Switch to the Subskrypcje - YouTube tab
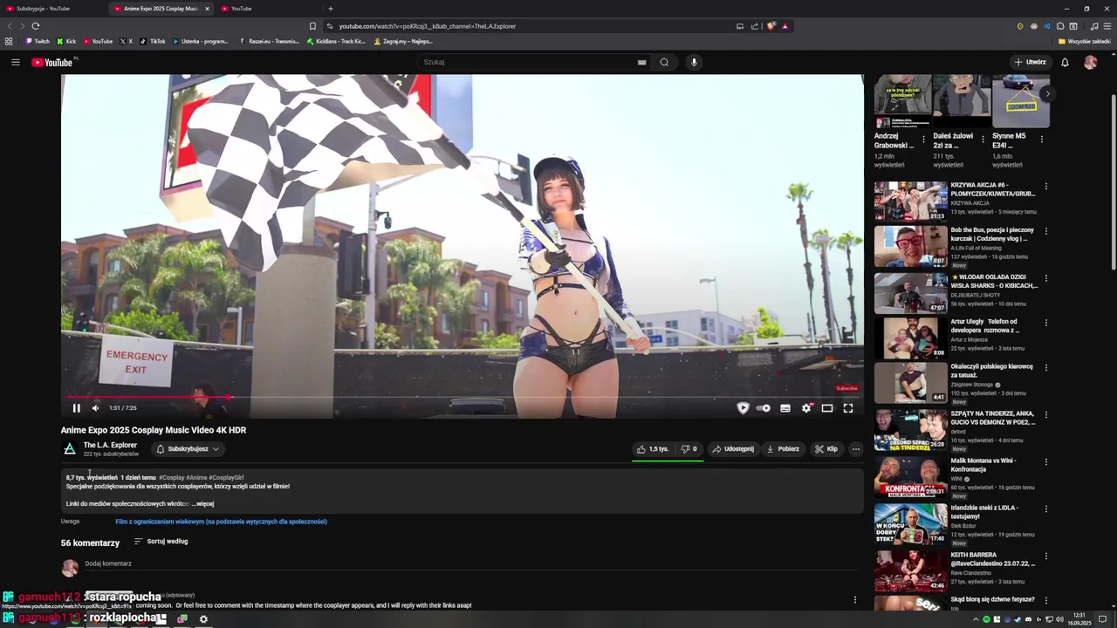Screen dimensions: 1117x628 [x=52, y=9]
